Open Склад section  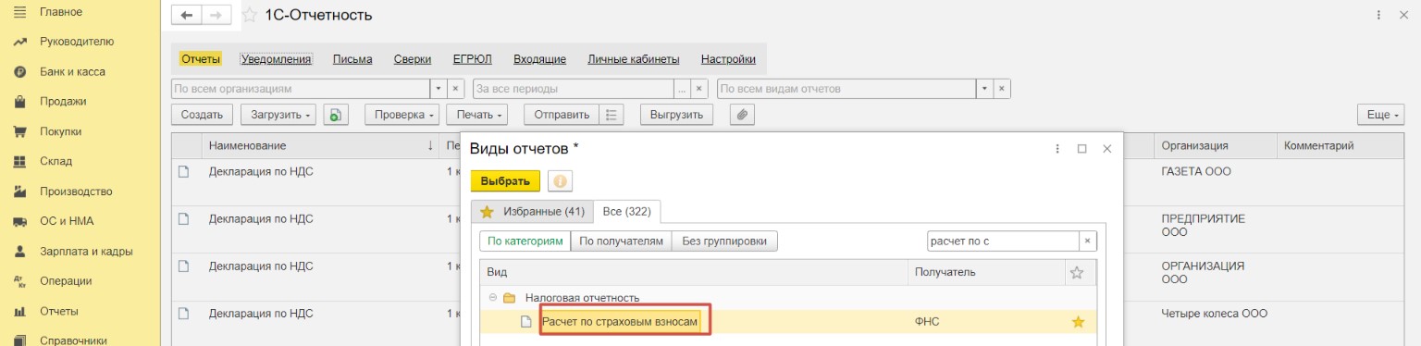(56, 161)
